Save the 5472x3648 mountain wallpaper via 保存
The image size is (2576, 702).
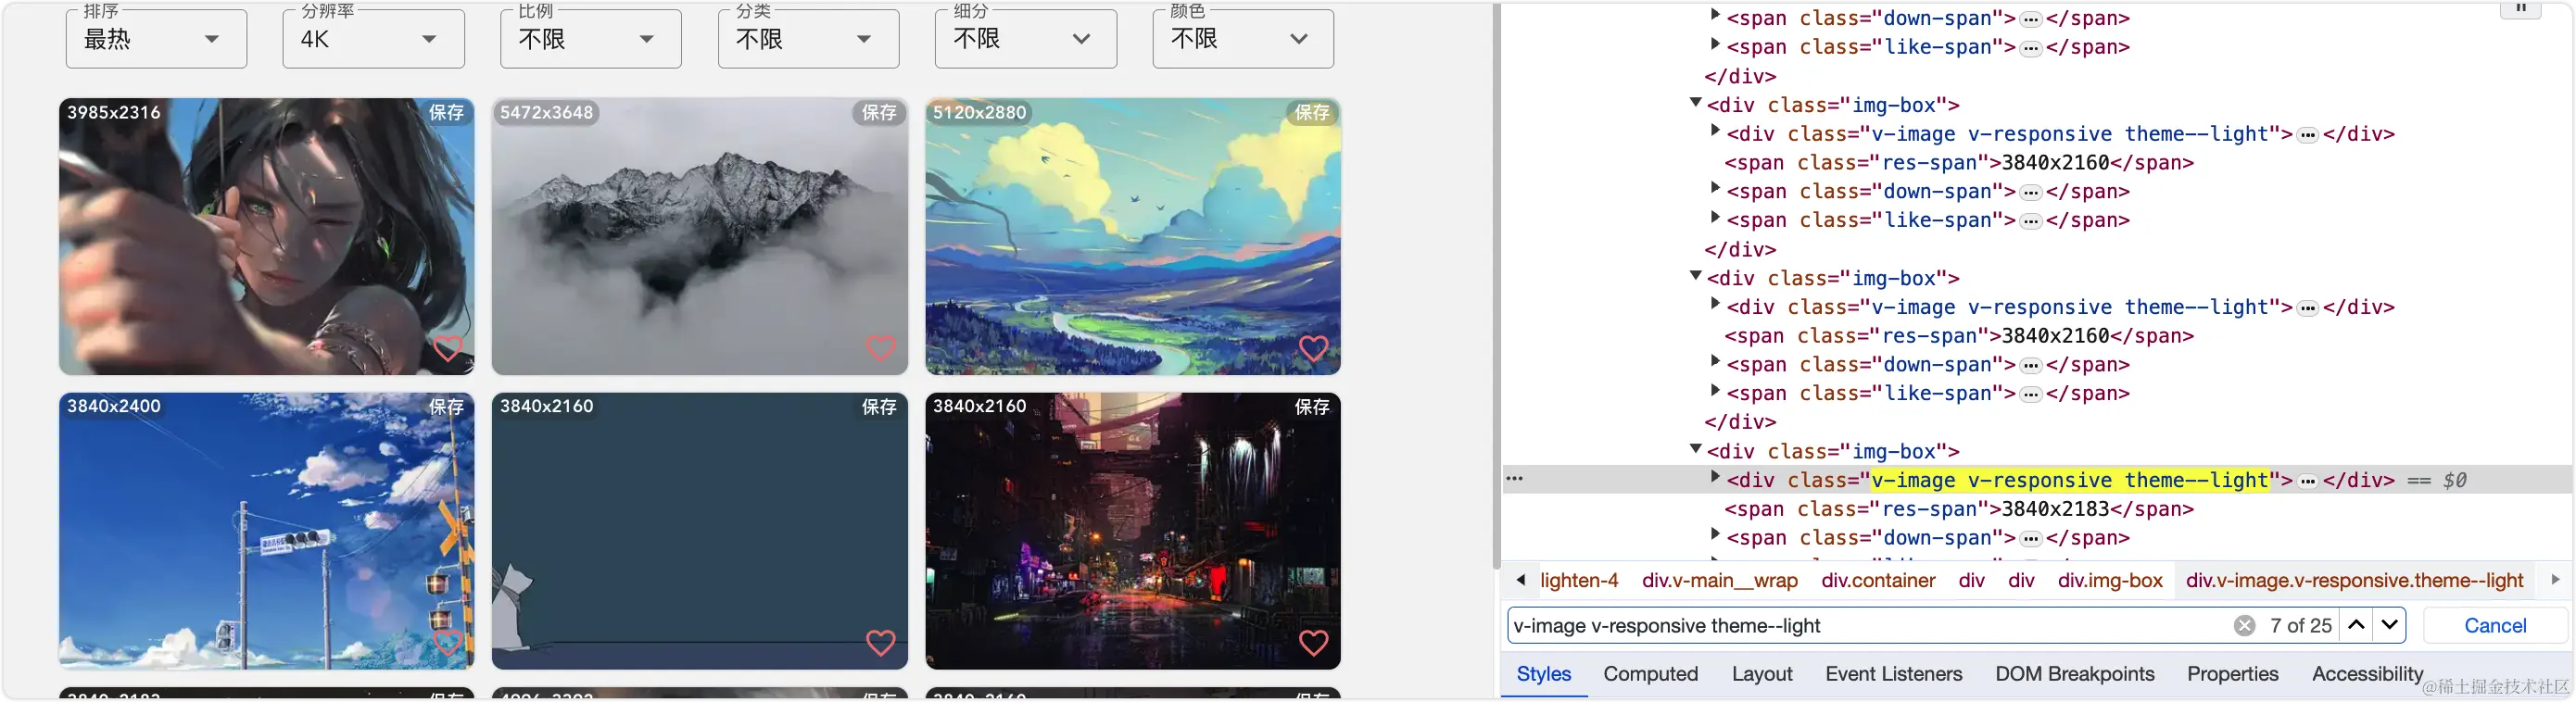[x=879, y=113]
